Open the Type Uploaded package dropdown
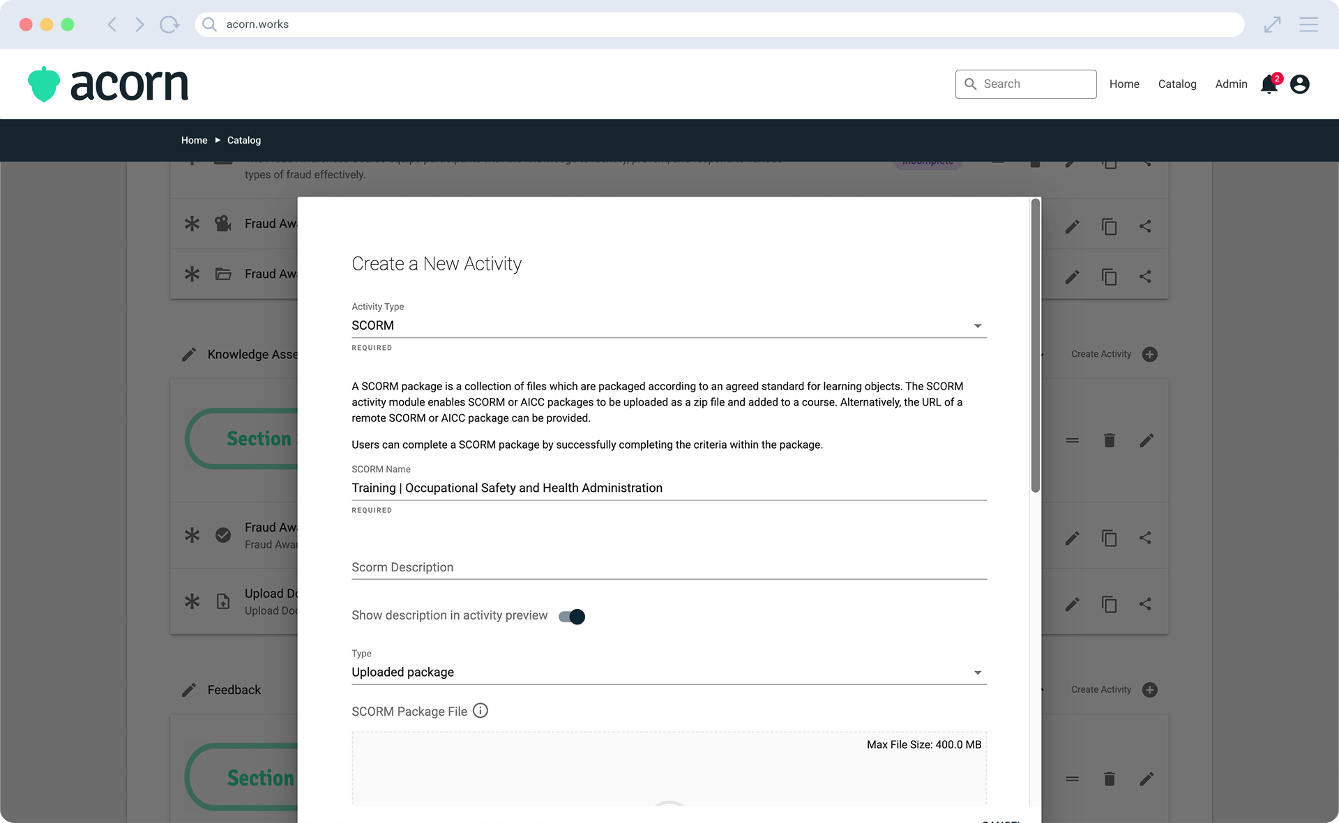The height and width of the screenshot is (823, 1339). coord(668,672)
